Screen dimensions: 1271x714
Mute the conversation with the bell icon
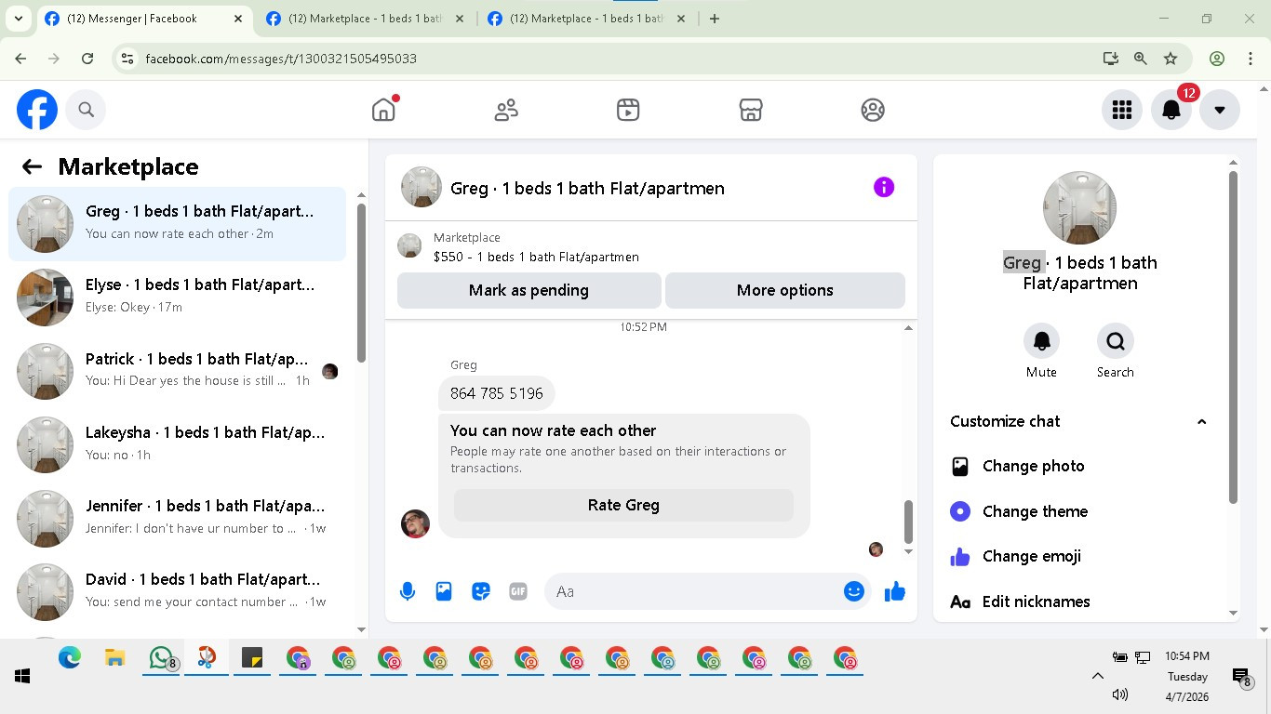[x=1041, y=341]
